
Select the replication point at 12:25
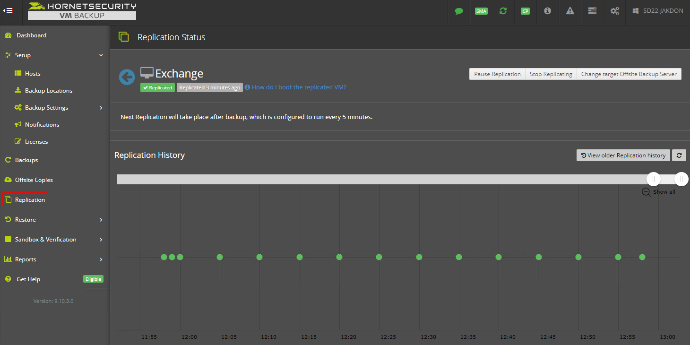[379, 257]
